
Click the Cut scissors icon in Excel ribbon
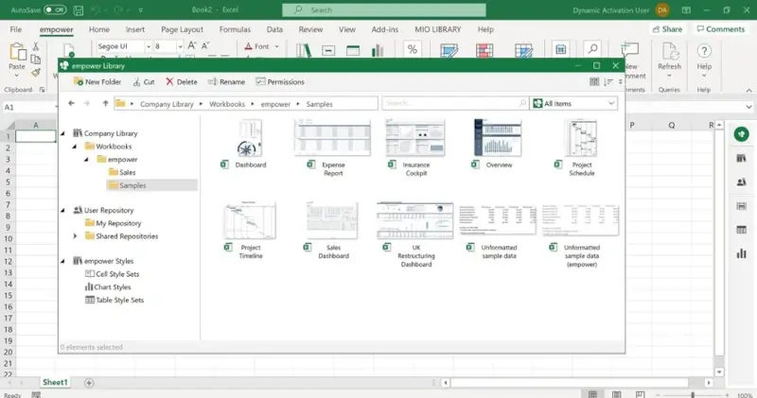pos(36,46)
